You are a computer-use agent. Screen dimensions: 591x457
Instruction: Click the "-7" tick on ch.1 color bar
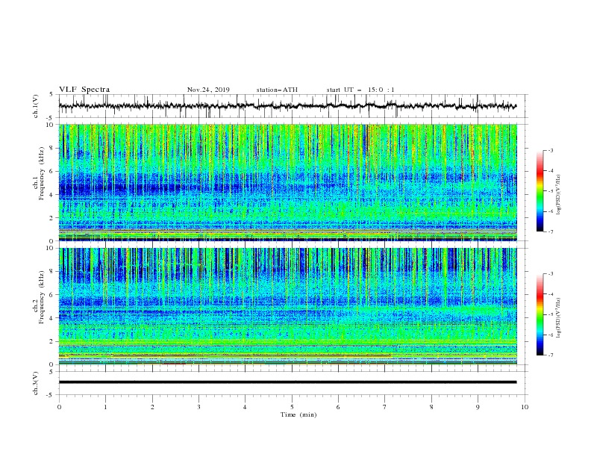coord(550,231)
